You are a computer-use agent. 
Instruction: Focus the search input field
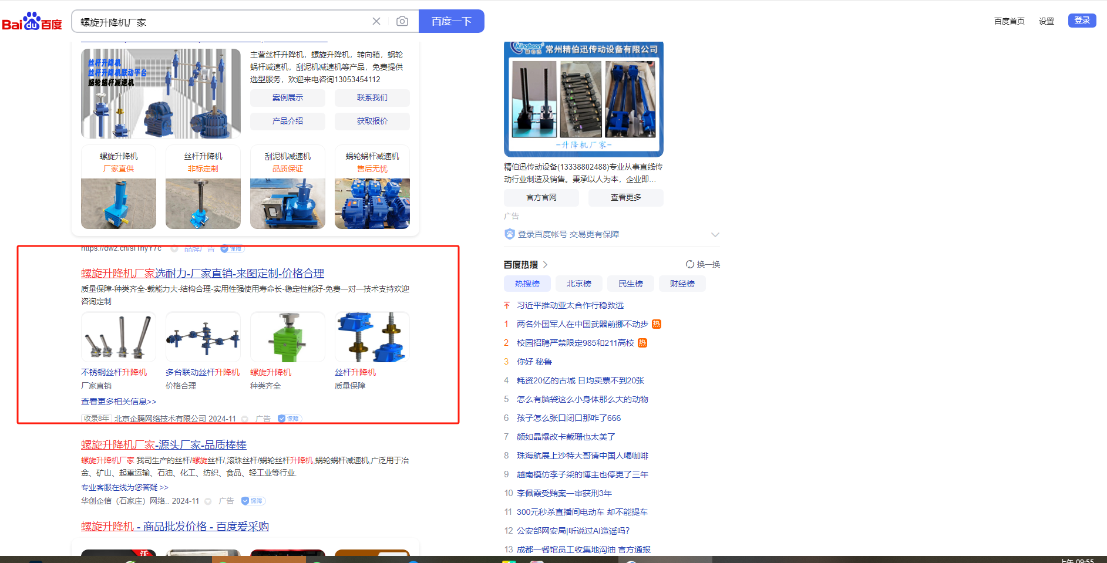click(223, 22)
